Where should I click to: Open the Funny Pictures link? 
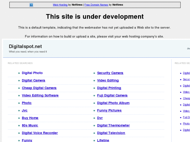109,110
